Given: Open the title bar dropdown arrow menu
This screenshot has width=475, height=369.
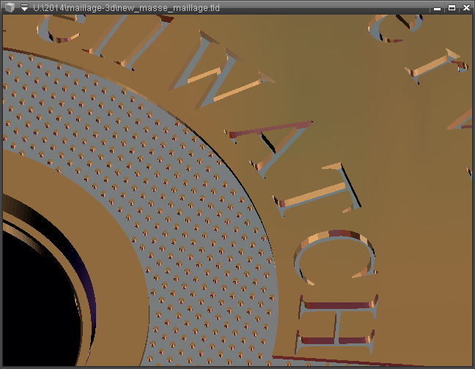Looking at the screenshot, I should [x=24, y=7].
